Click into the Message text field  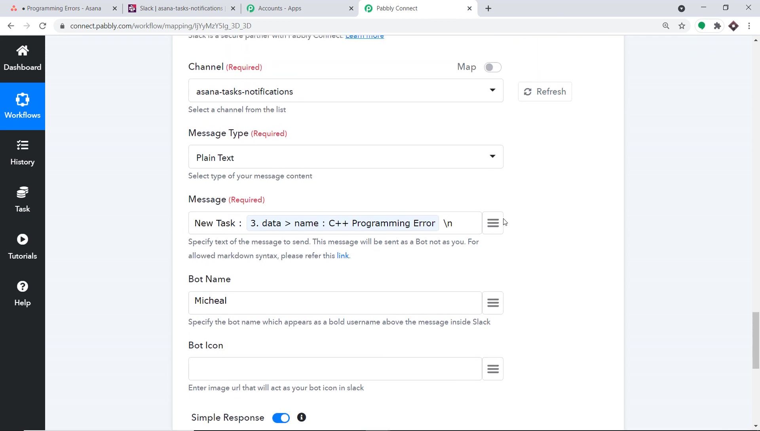point(335,223)
